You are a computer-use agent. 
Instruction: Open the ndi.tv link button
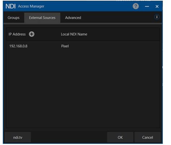(18, 137)
